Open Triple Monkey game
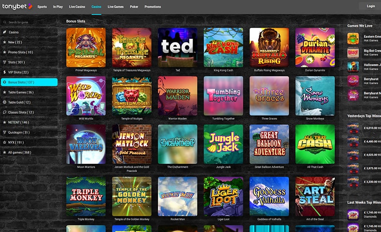The height and width of the screenshot is (232, 381). pos(86,196)
